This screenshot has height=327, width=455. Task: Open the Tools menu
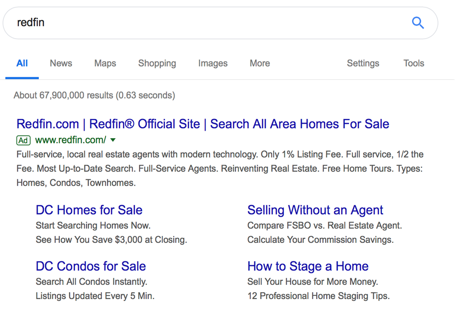point(413,64)
